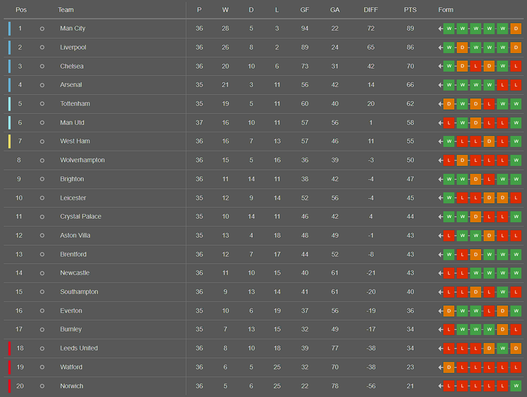Toggle the circle marker next to Chelsea
Viewport: 527px width, 397px height.
point(42,66)
